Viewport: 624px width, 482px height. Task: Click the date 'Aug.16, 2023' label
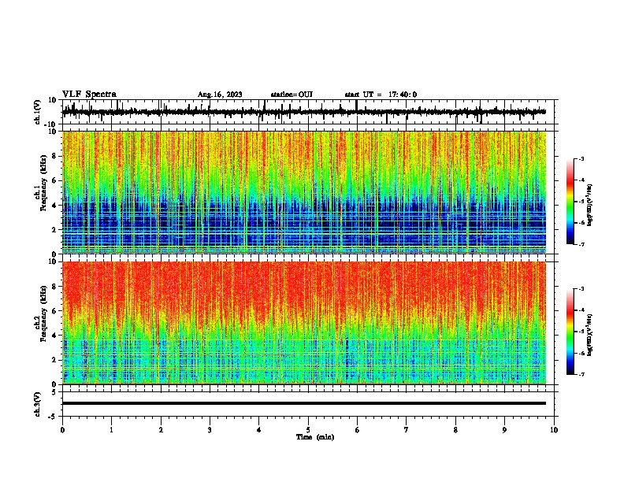(220, 95)
